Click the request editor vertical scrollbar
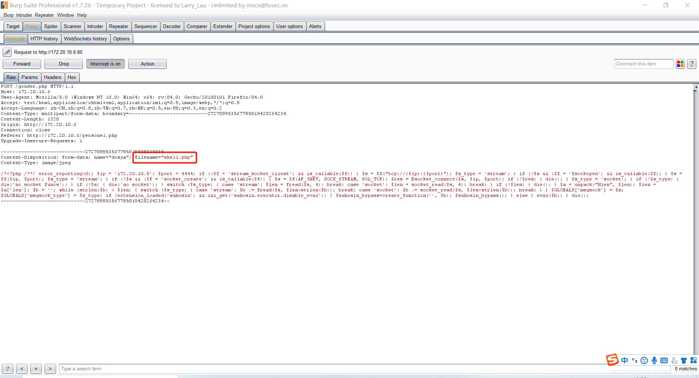Viewport: 699px width, 378px height. pos(696,222)
